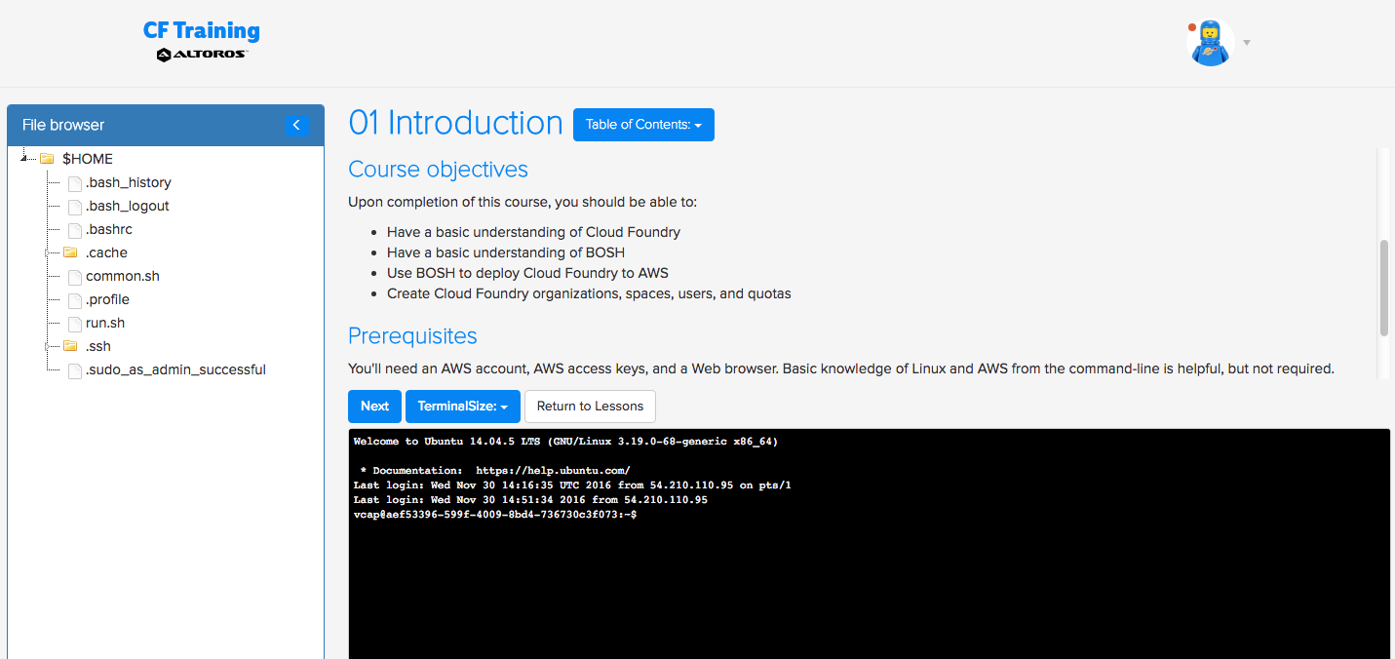This screenshot has width=1395, height=659.
Task: Open the Table of Contents dropdown
Action: point(643,125)
